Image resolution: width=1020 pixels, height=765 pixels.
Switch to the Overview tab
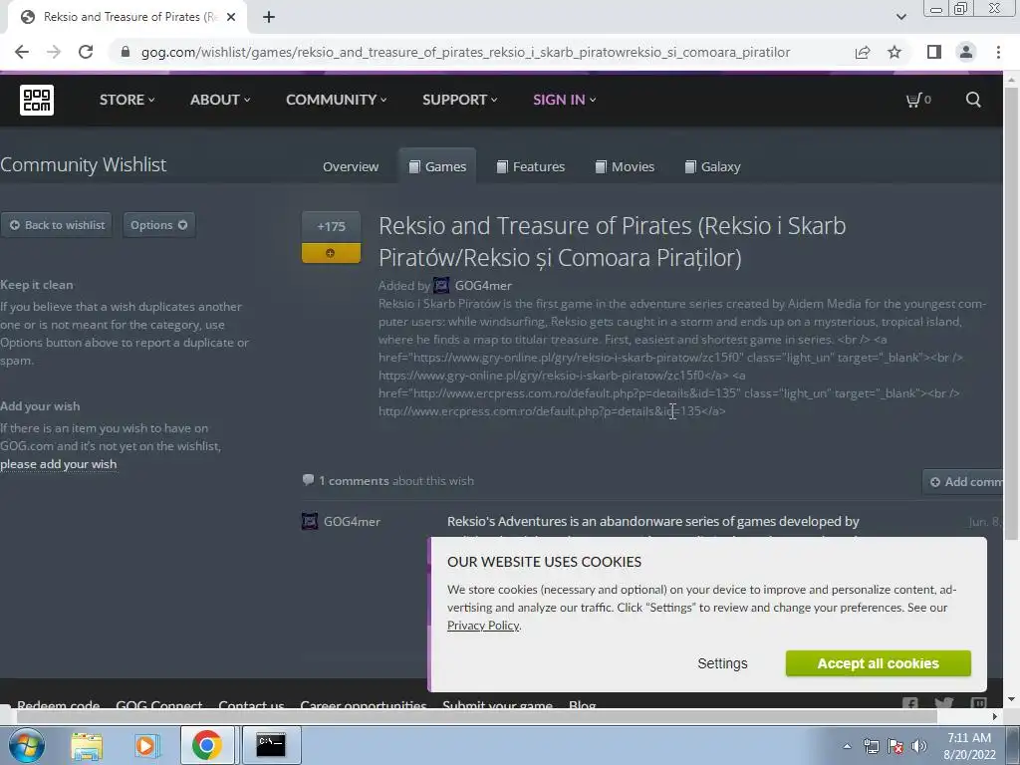(351, 166)
